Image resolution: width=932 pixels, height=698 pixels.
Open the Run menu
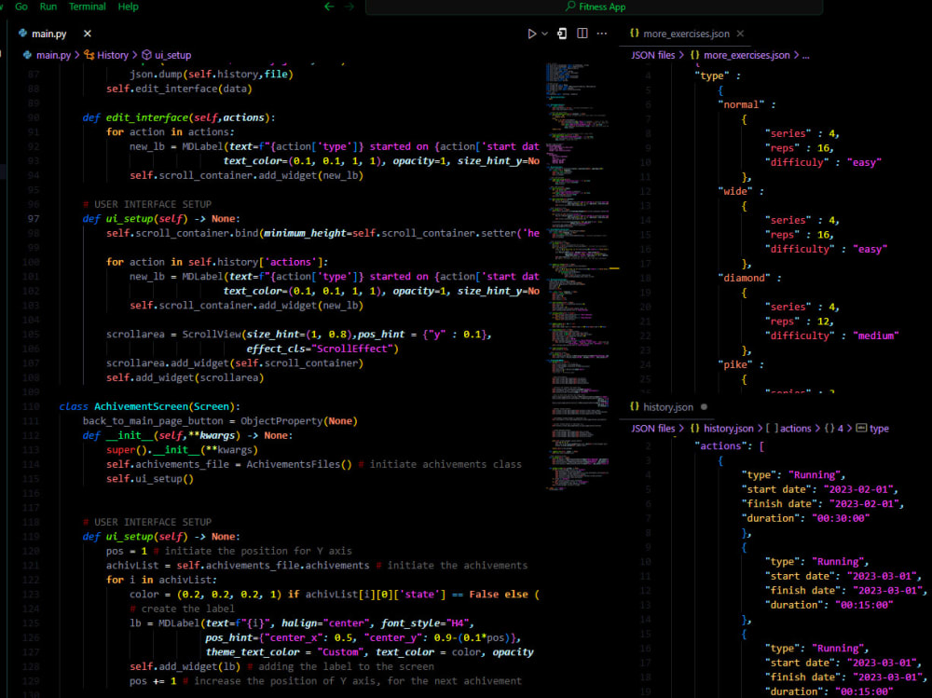[x=48, y=7]
